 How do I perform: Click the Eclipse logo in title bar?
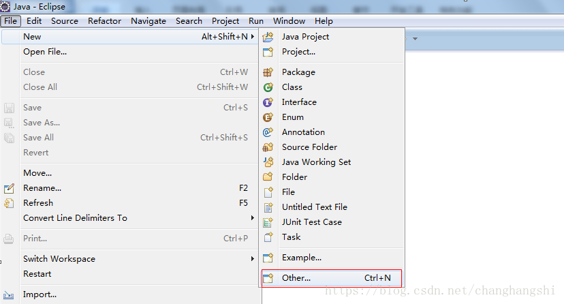[x=5, y=7]
